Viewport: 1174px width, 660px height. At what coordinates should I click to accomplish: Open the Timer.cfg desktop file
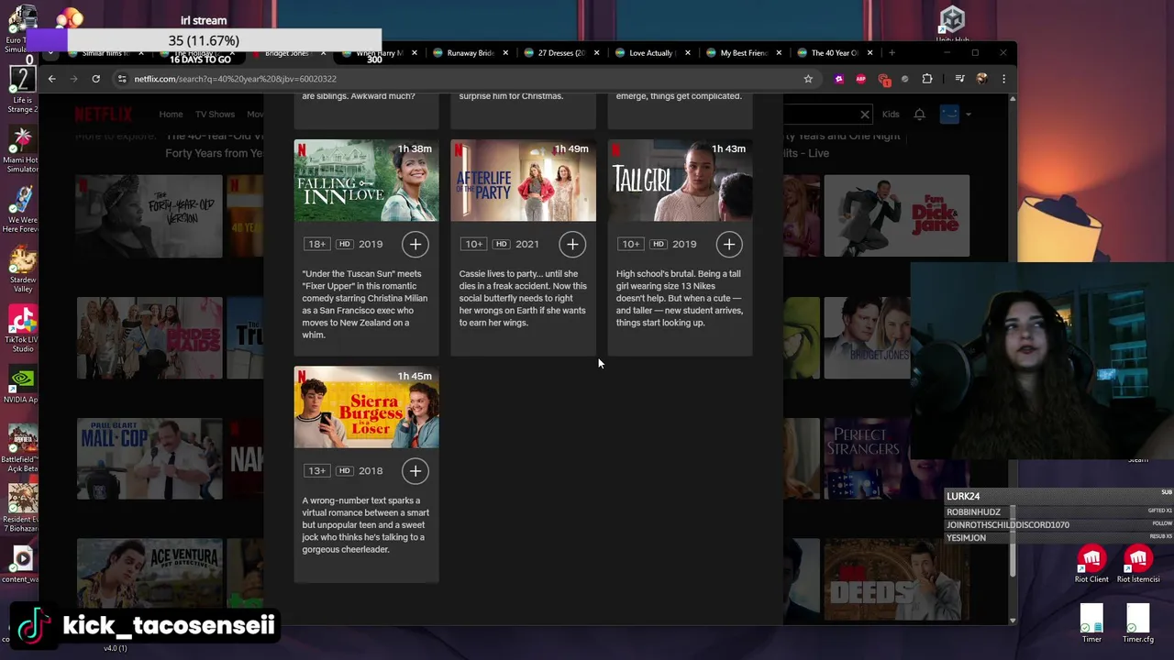[x=1138, y=624]
